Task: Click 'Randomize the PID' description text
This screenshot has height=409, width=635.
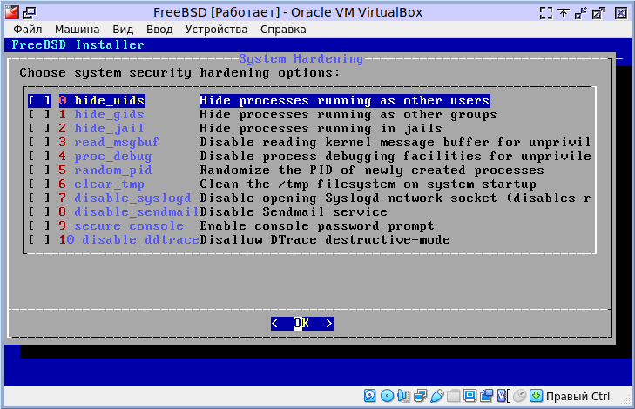Action: [372, 170]
